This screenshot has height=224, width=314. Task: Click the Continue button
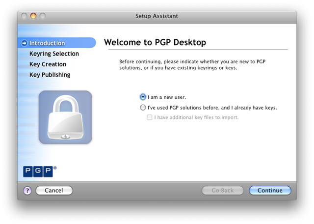coord(270,190)
